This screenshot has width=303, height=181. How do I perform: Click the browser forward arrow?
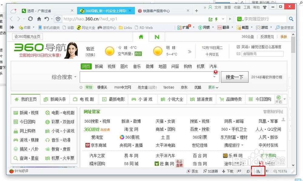(18, 19)
